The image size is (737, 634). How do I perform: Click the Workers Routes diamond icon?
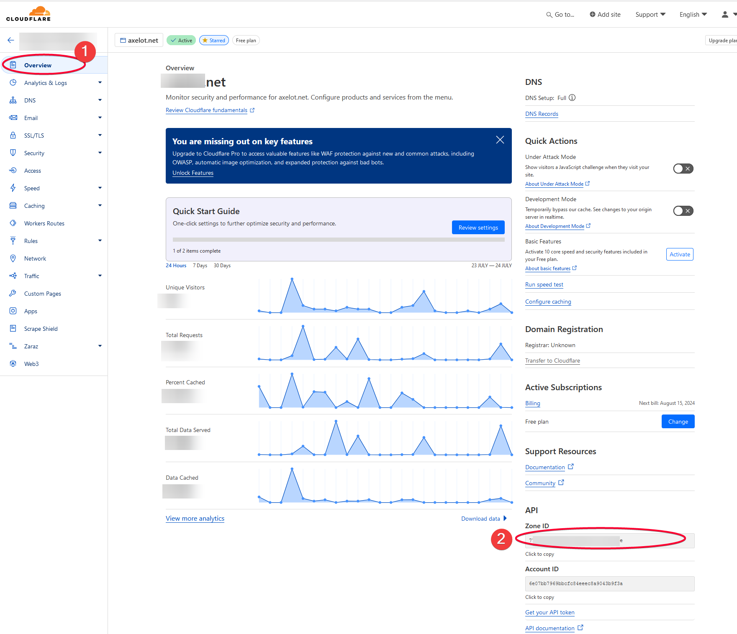point(13,223)
